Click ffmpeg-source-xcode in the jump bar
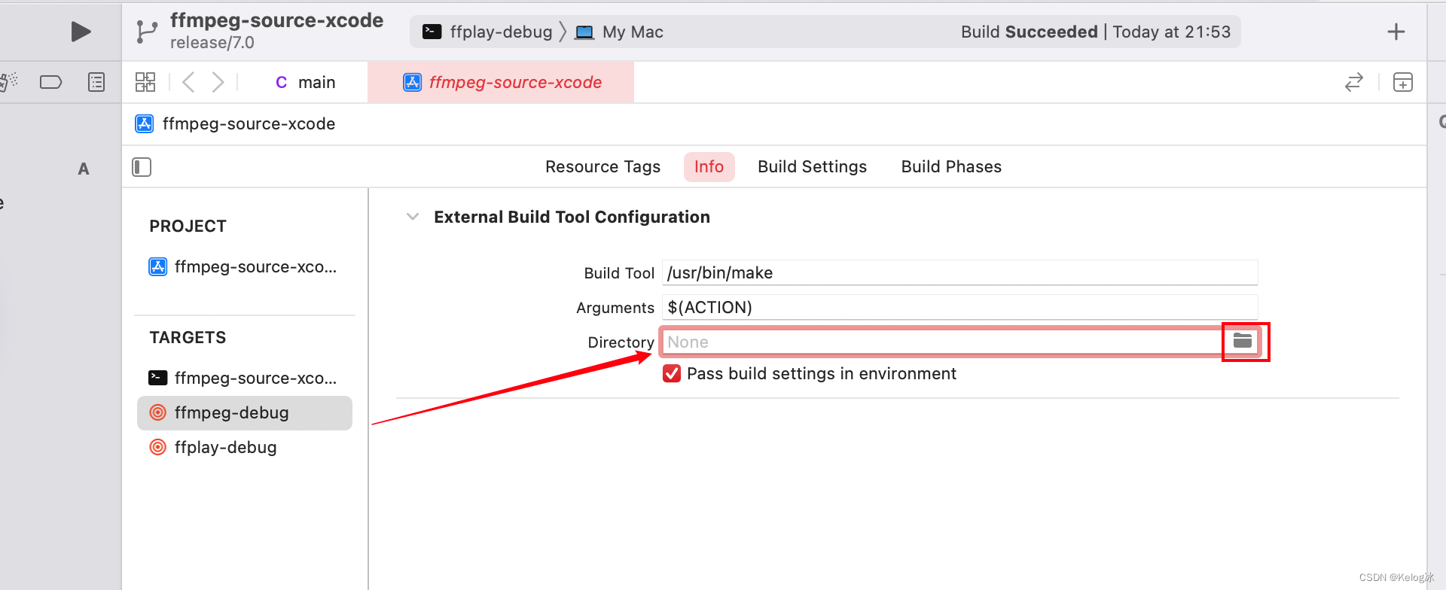This screenshot has width=1446, height=590. [235, 123]
